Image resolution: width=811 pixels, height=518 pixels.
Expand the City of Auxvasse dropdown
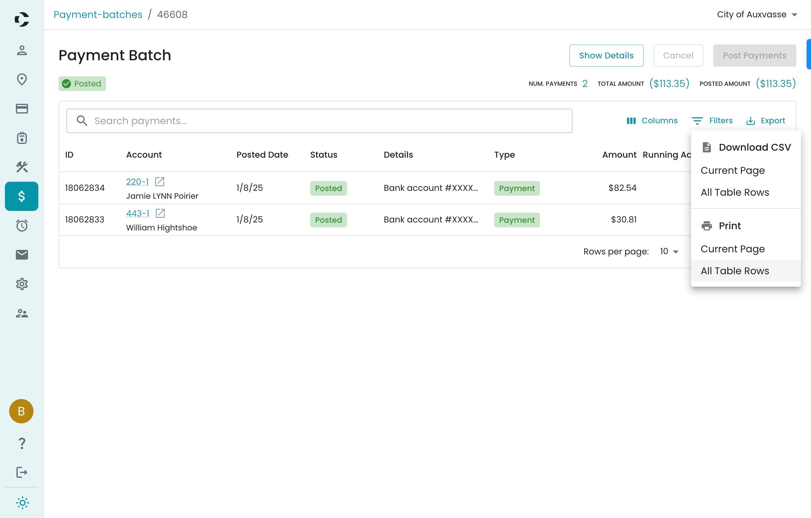click(756, 15)
